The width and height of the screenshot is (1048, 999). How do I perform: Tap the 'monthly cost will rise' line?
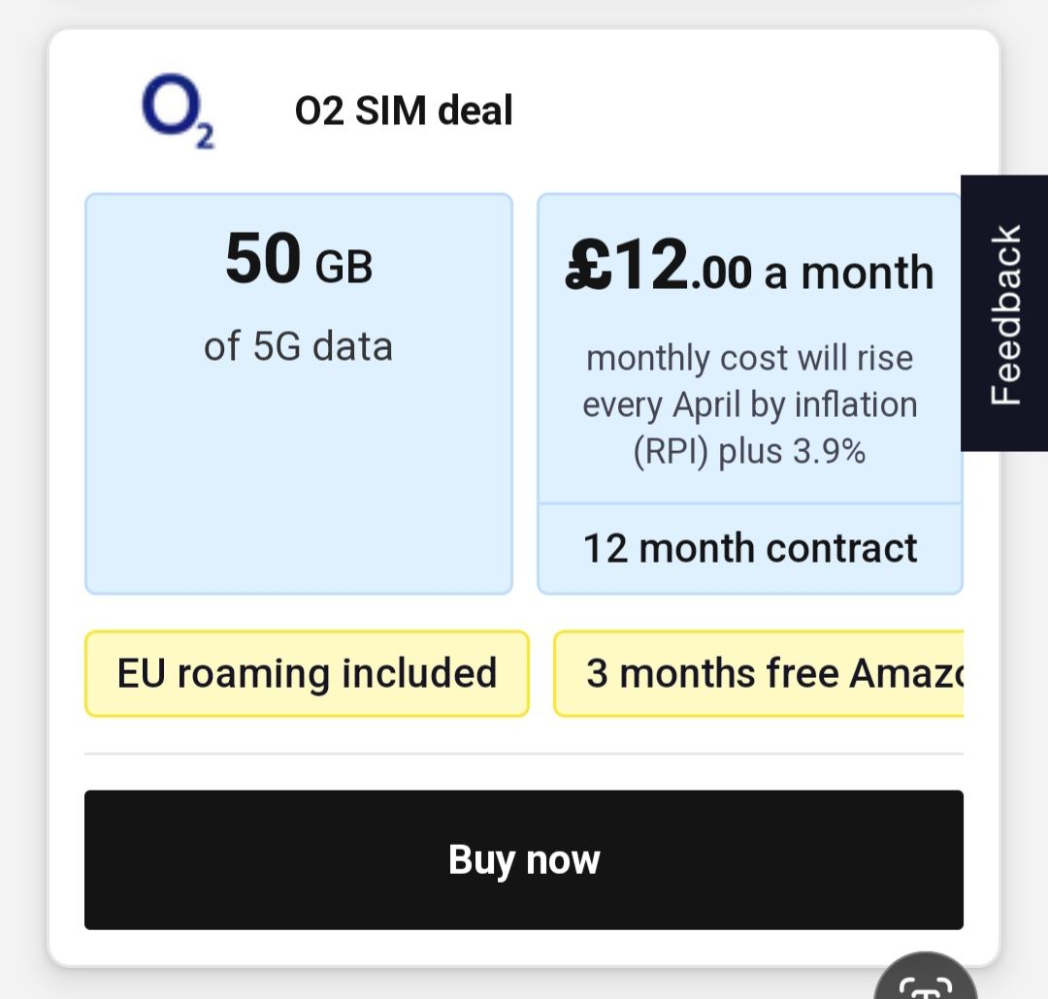tap(749, 358)
